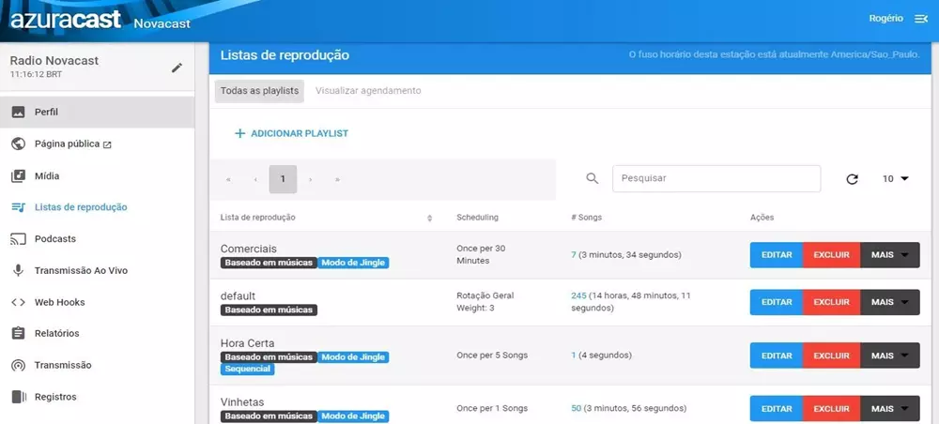
Task: Open Relatórios clipboard item
Action: click(56, 333)
